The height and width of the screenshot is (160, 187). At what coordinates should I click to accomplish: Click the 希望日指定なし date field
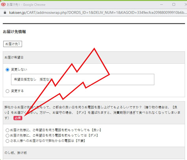(x=83, y=79)
